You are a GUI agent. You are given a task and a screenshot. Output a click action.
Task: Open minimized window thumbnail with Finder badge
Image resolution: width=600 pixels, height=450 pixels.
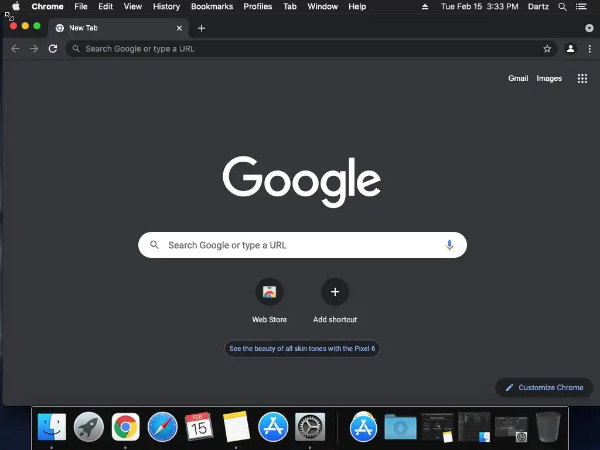[474, 427]
